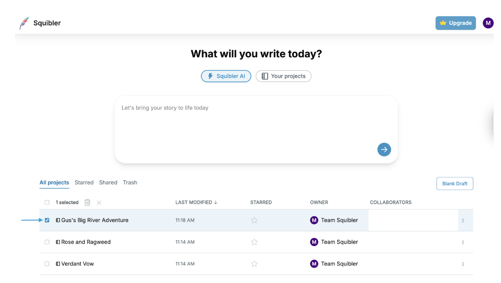This screenshot has height=283, width=501.
Task: Star the Verdant Vow project
Action: (x=254, y=264)
